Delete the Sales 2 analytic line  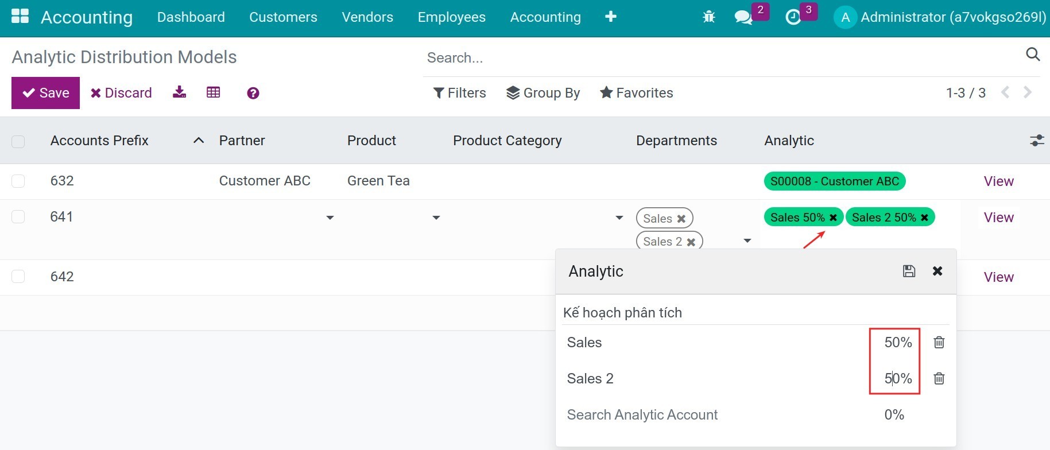pyautogui.click(x=939, y=378)
